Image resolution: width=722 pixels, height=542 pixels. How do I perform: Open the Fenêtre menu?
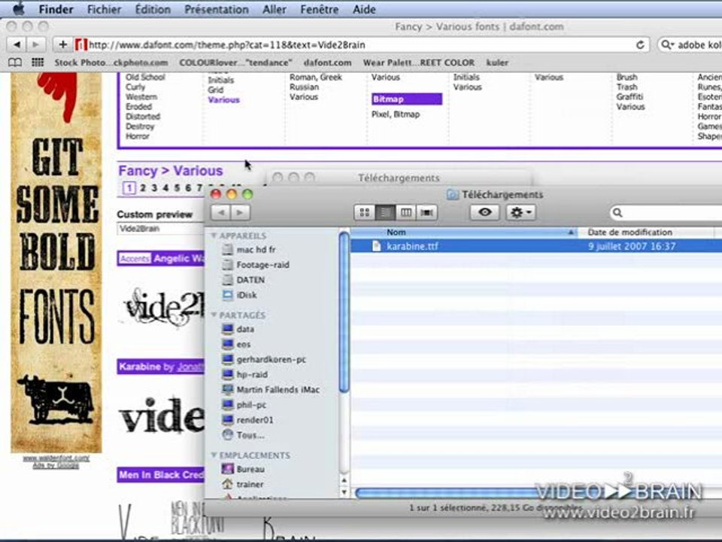319,9
